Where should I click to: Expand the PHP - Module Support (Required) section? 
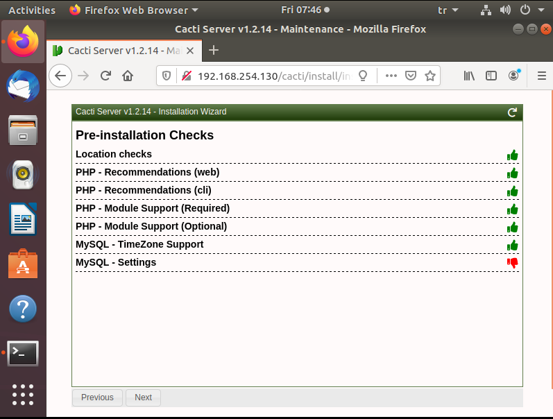pos(297,208)
